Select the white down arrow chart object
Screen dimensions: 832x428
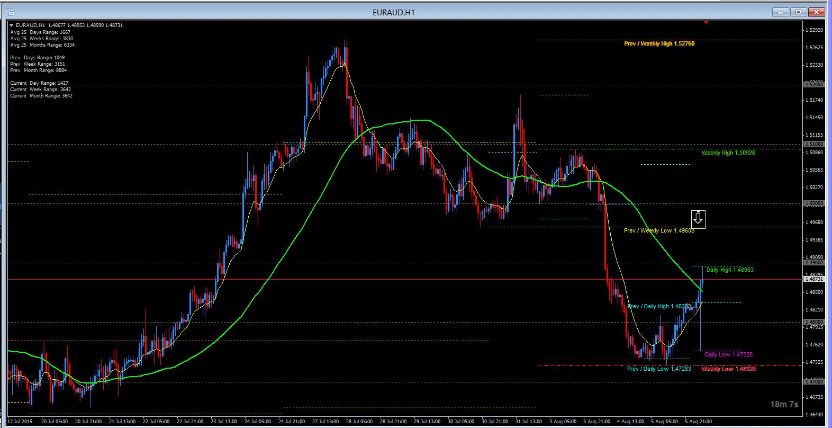tap(698, 218)
